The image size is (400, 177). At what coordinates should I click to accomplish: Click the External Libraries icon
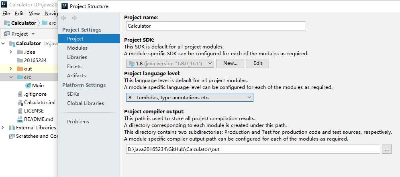coord(12,128)
